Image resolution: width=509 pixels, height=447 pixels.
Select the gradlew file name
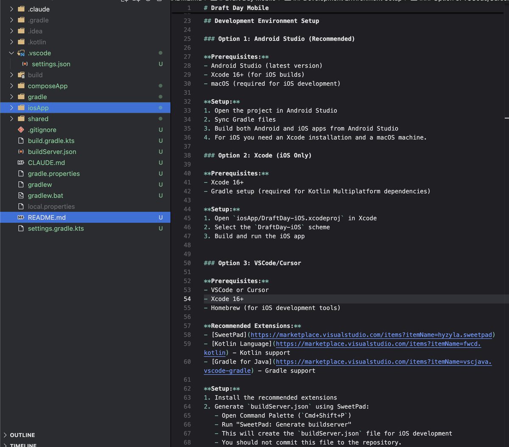coord(40,184)
